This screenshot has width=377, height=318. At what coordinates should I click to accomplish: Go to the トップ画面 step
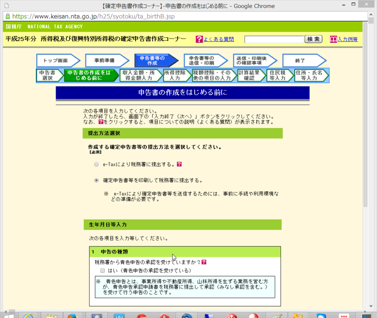click(x=58, y=61)
